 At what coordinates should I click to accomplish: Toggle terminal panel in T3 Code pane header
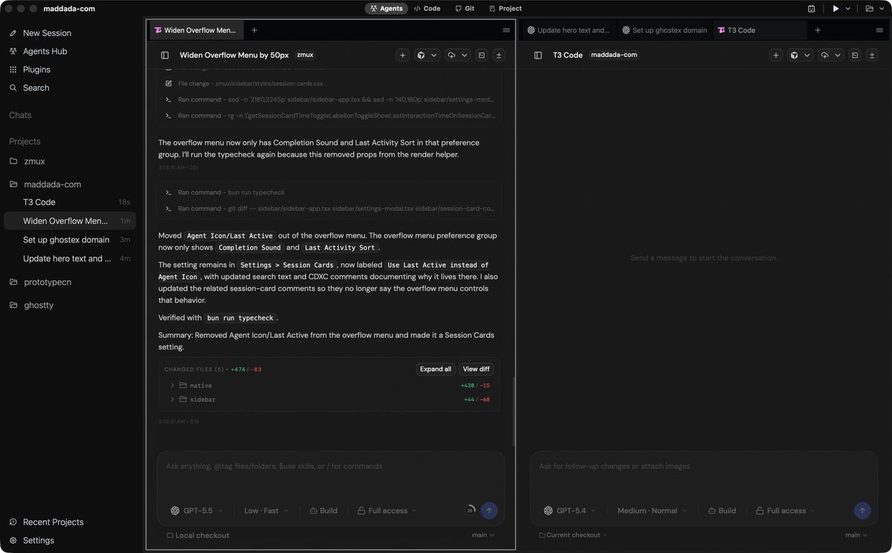855,55
